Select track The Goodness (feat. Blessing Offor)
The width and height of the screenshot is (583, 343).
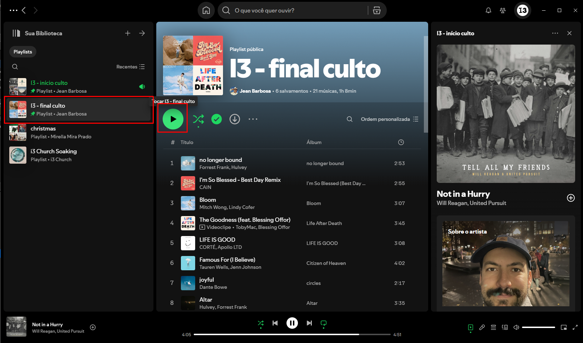292,223
